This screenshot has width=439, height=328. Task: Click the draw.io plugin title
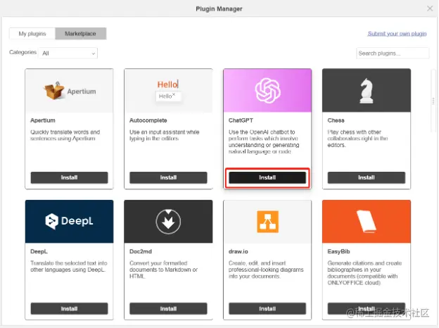click(x=238, y=251)
